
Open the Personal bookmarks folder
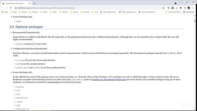coord(63,12)
